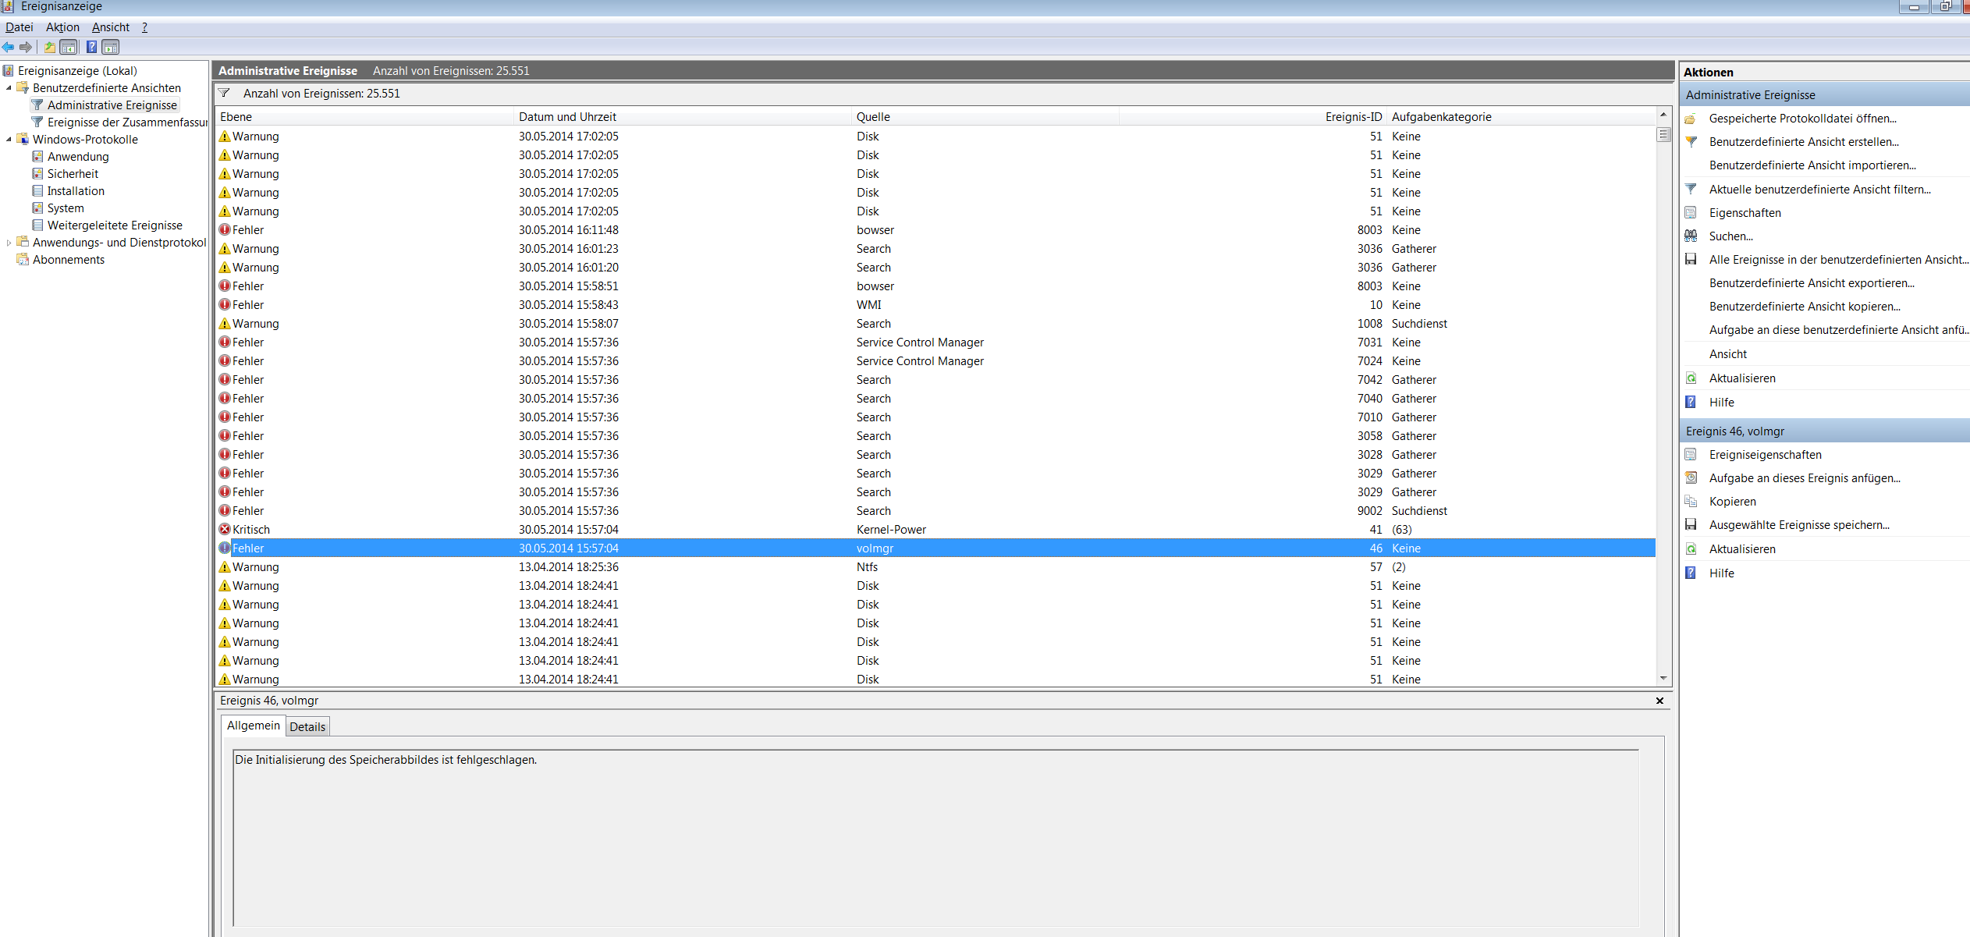Click the folder Up one level icon
Image resolution: width=1970 pixels, height=937 pixels.
coord(50,48)
